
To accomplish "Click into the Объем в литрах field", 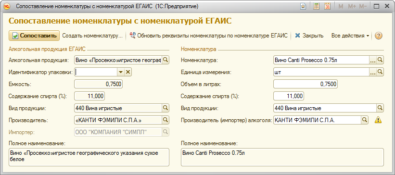I will coord(306,84).
